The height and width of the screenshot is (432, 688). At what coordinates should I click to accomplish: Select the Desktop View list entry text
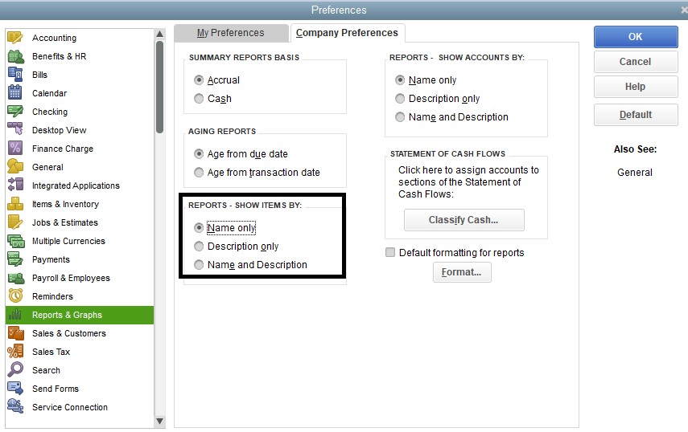pos(60,130)
